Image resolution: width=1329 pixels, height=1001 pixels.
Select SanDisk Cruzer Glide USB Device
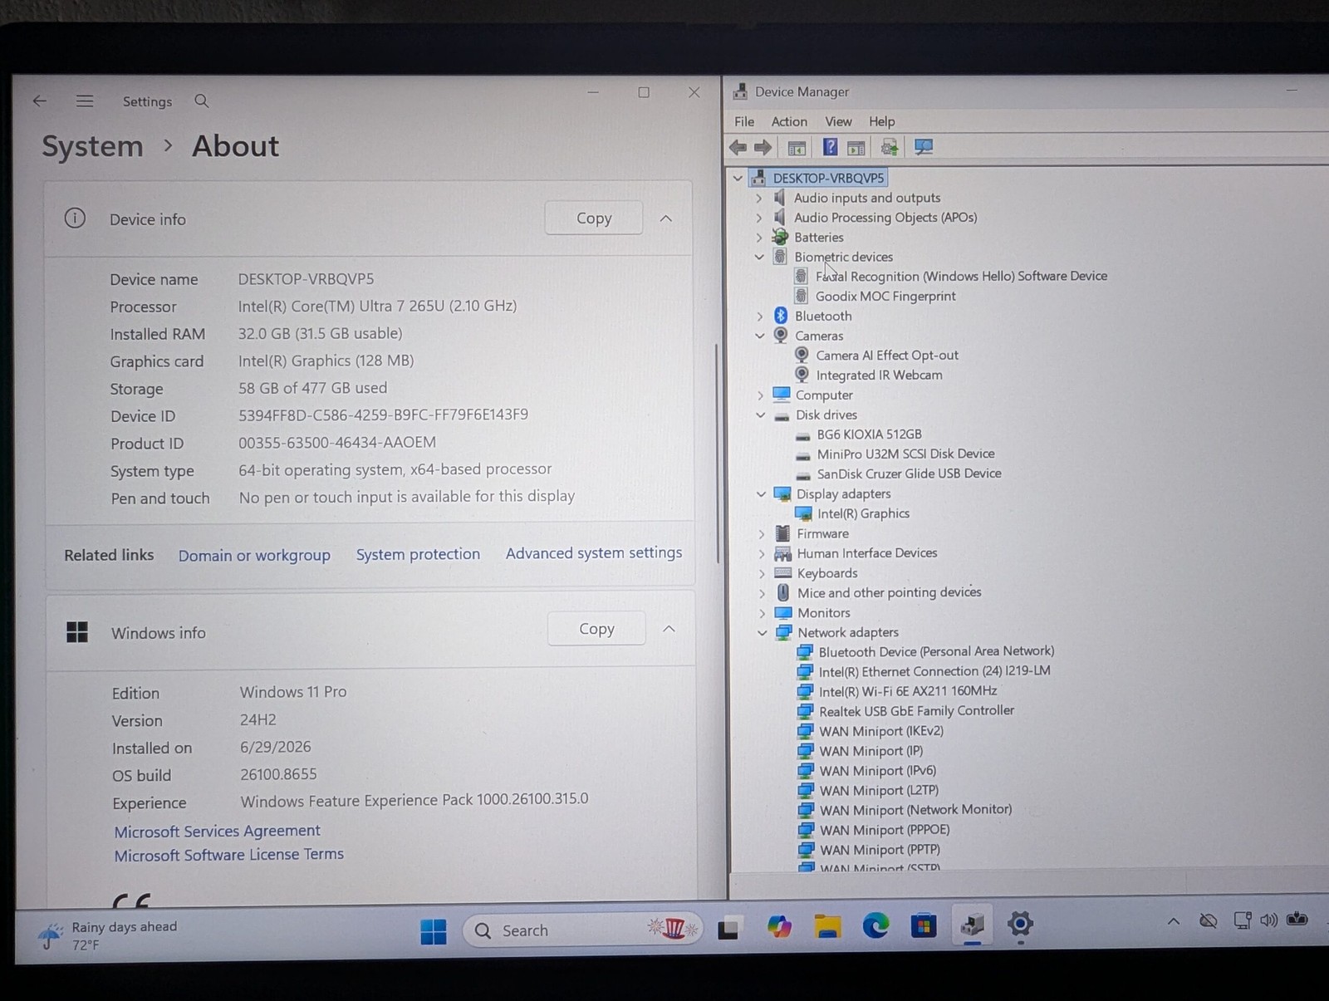899,474
